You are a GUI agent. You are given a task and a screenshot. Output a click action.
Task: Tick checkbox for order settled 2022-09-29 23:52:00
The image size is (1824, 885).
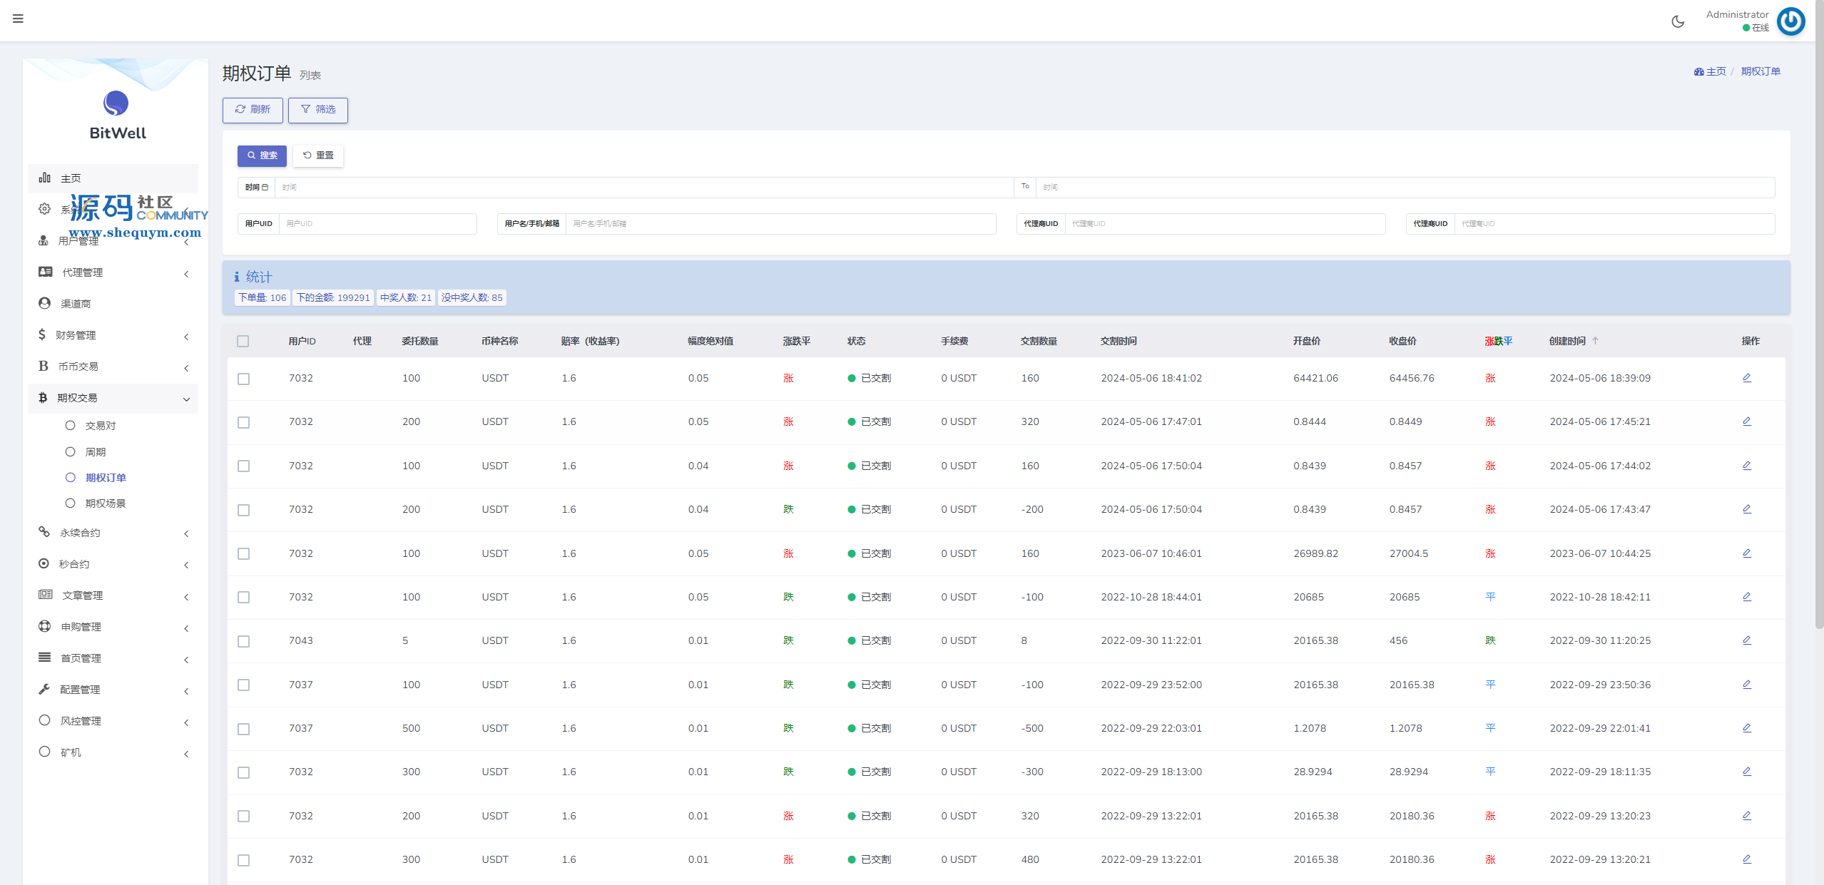point(244,685)
